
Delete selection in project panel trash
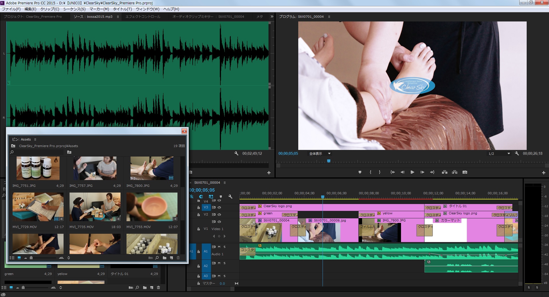pyautogui.click(x=158, y=288)
